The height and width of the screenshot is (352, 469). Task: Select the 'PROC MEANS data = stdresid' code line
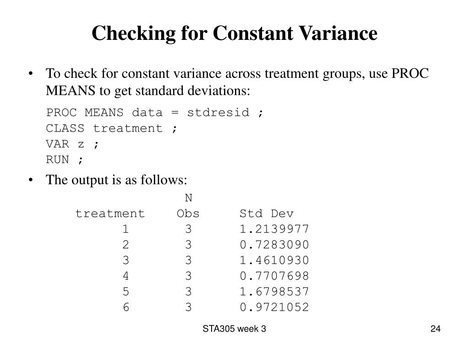[155, 113]
